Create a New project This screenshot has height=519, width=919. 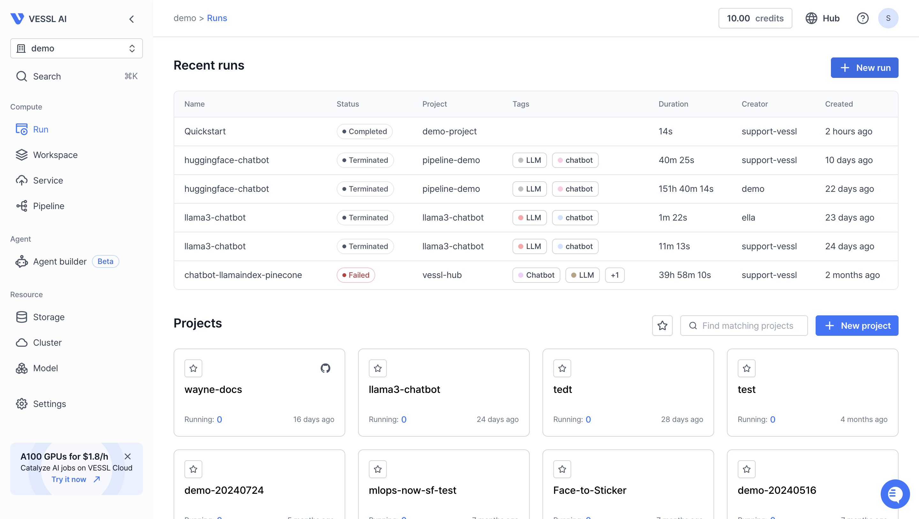[x=856, y=325]
